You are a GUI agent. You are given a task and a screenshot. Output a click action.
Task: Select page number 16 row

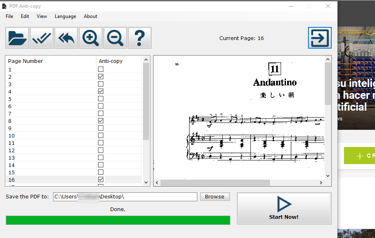coord(74,180)
